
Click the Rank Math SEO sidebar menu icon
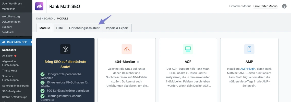tap(3, 42)
